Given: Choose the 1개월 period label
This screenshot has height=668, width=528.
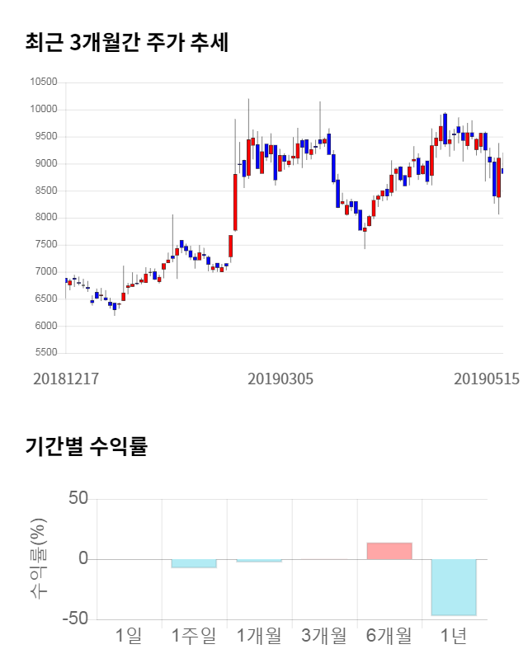Looking at the screenshot, I should pyautogui.click(x=259, y=636).
